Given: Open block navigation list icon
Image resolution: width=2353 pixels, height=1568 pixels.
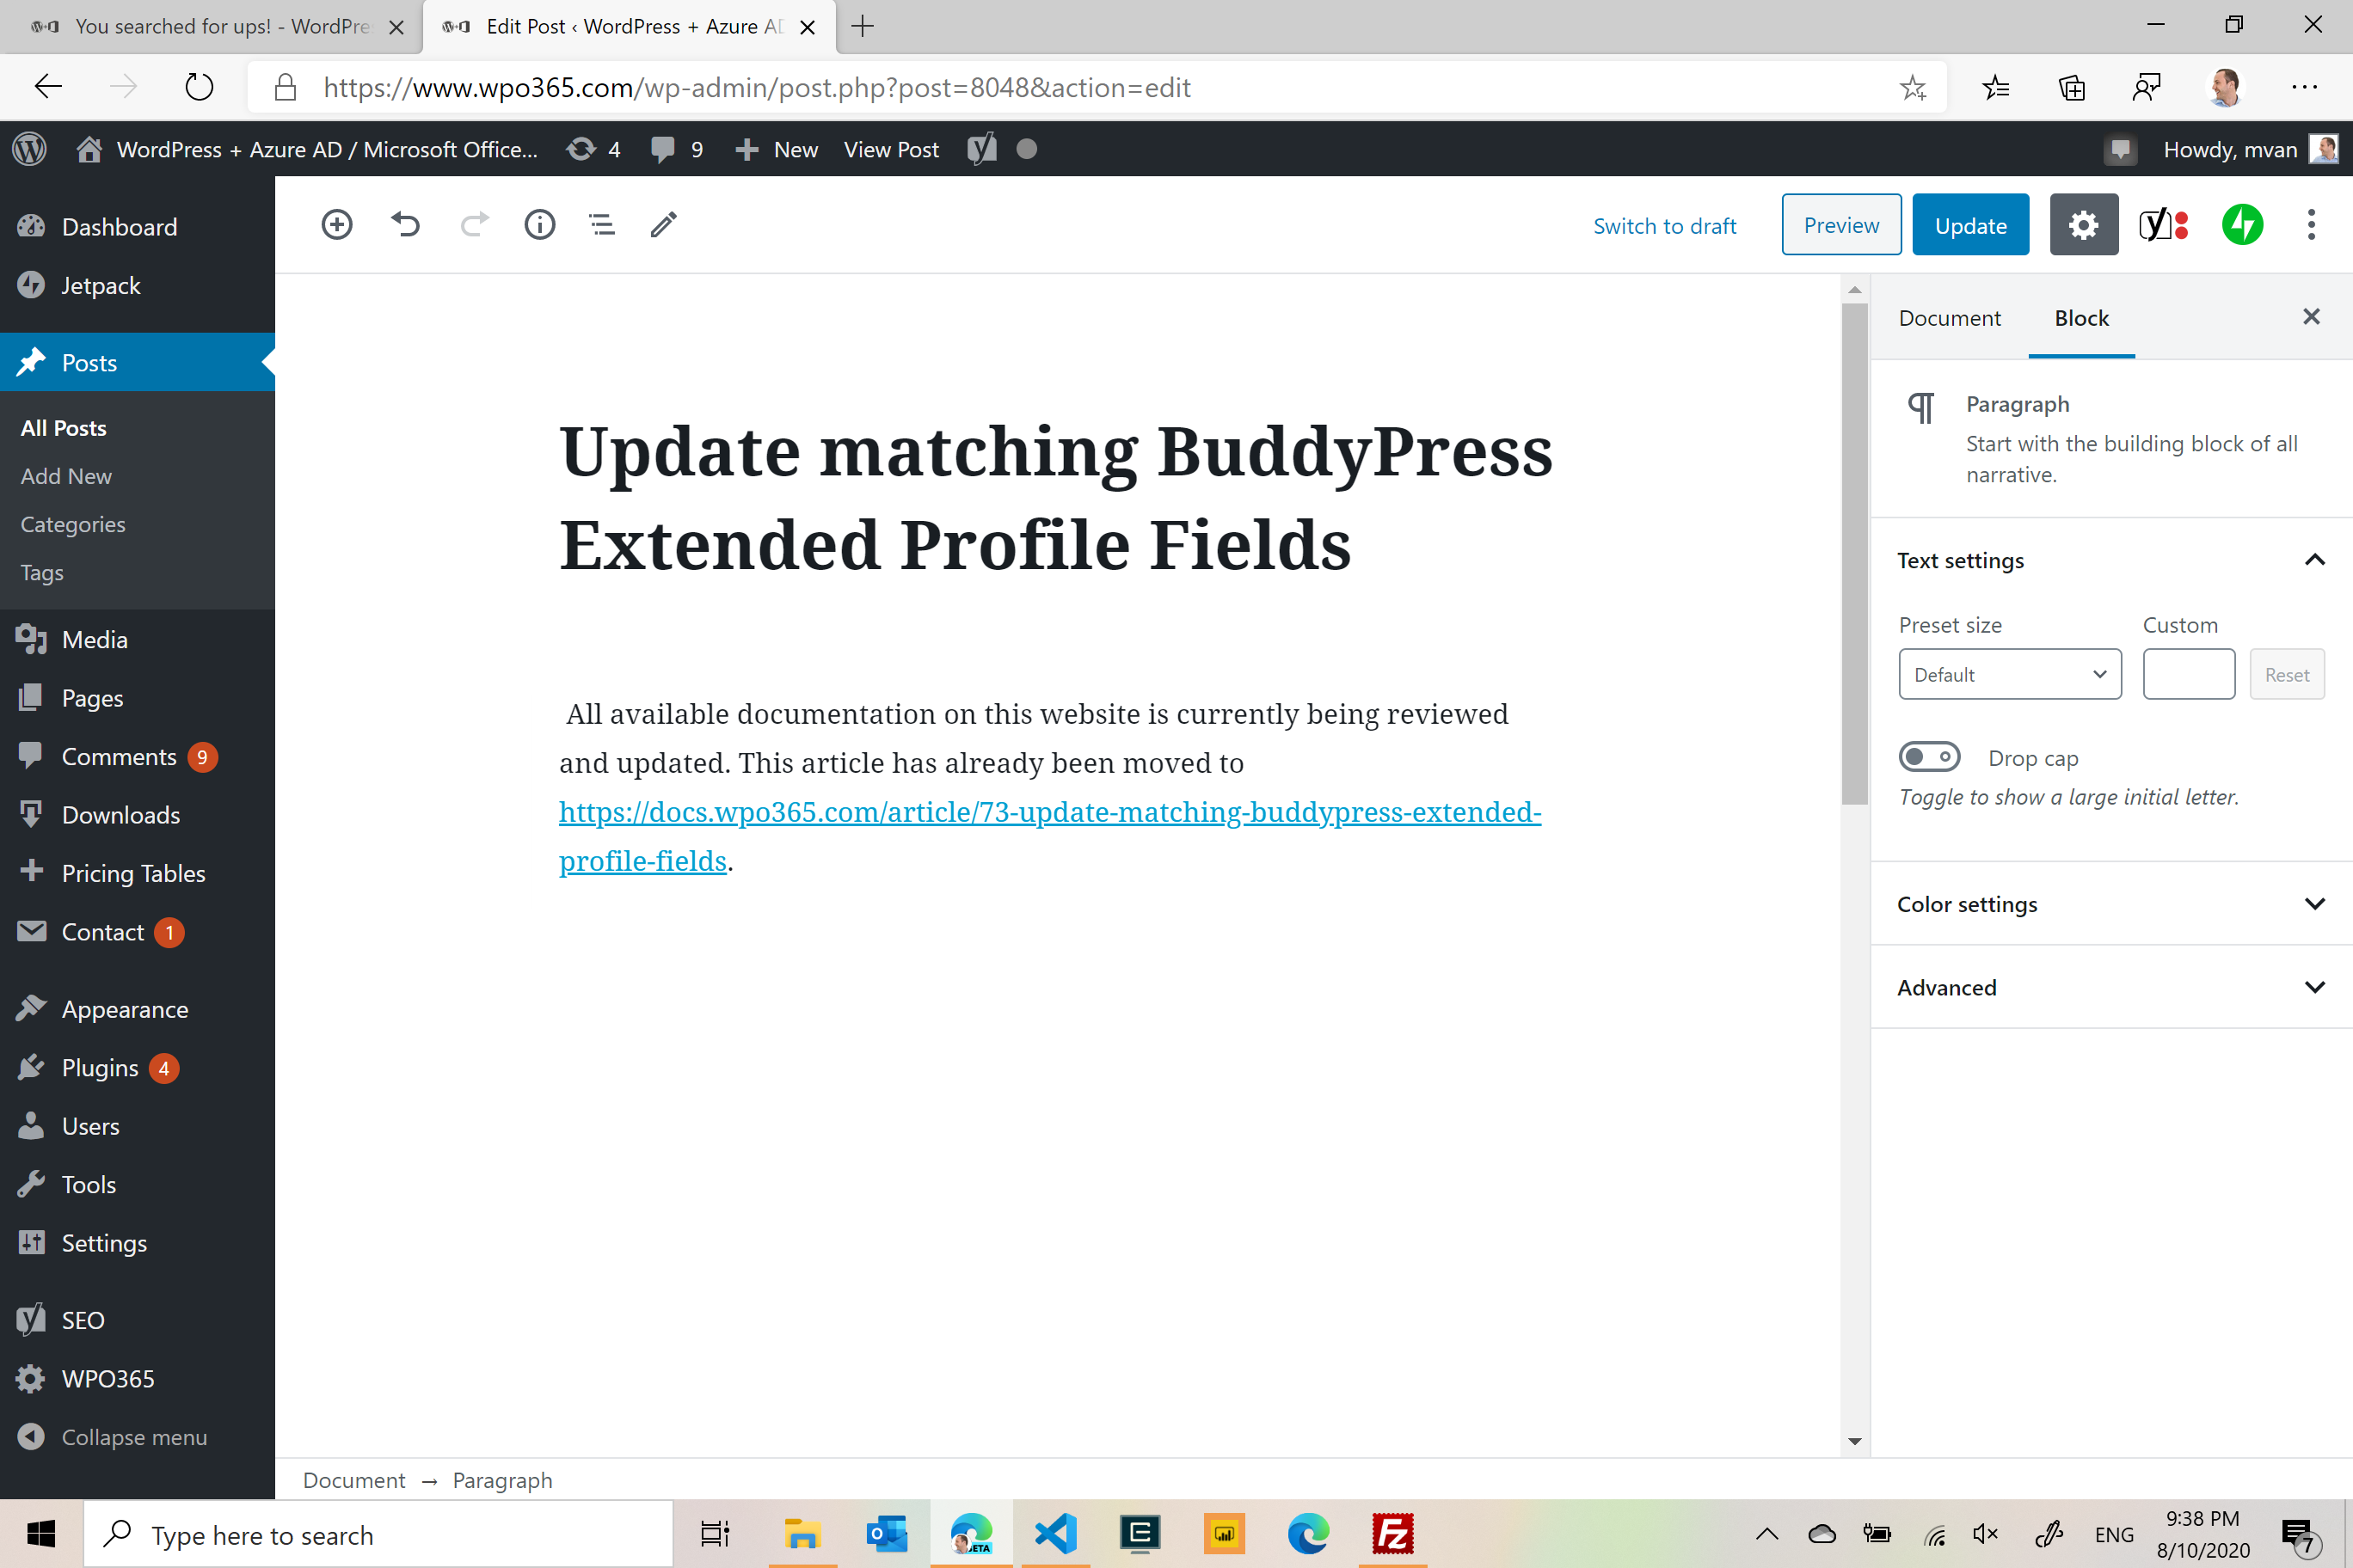Looking at the screenshot, I should [x=602, y=224].
